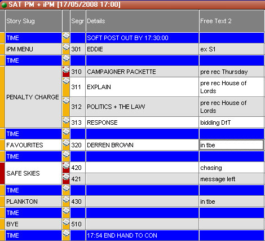Click the red script icon for segment 421

point(66,179)
